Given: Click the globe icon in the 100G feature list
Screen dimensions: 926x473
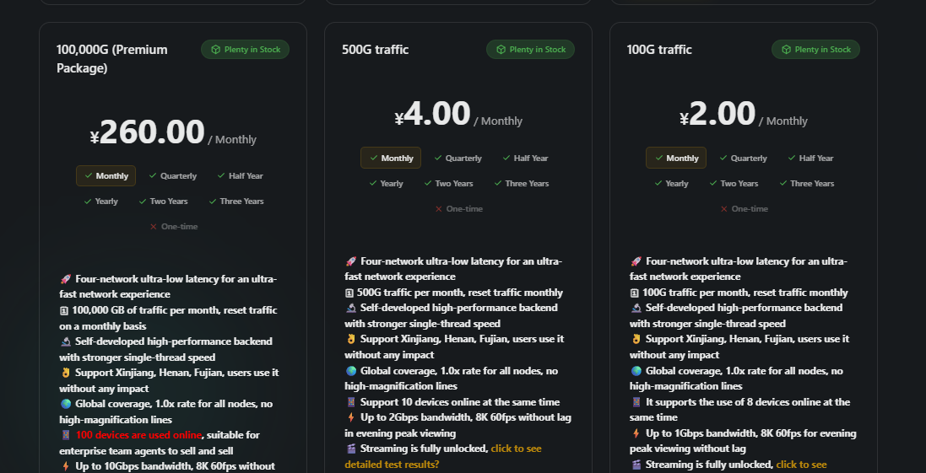Looking at the screenshot, I should pyautogui.click(x=636, y=371).
